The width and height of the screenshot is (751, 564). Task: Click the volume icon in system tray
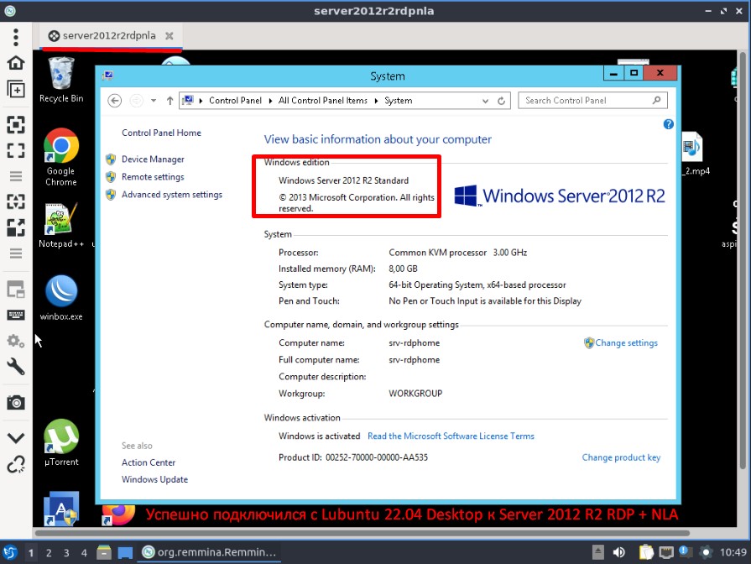pyautogui.click(x=618, y=552)
